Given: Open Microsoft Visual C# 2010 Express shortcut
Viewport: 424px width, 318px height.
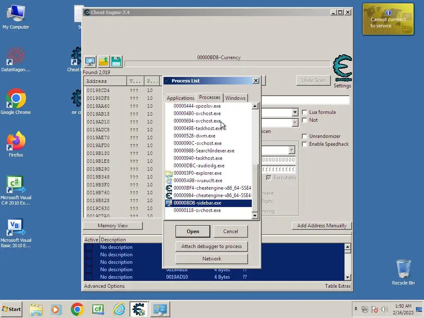Looking at the screenshot, I should [x=16, y=190].
